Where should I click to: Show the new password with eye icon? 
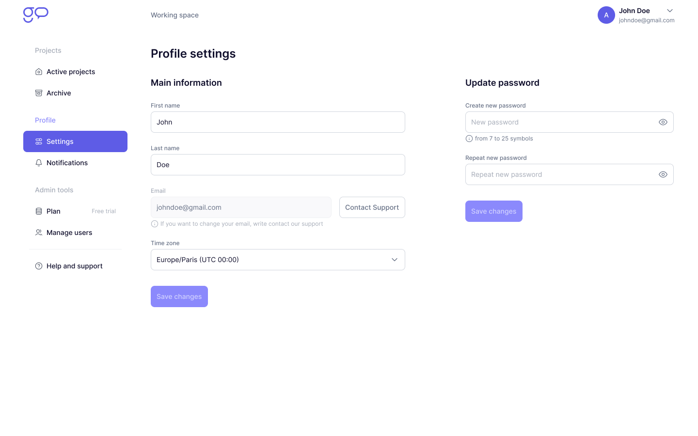point(663,122)
